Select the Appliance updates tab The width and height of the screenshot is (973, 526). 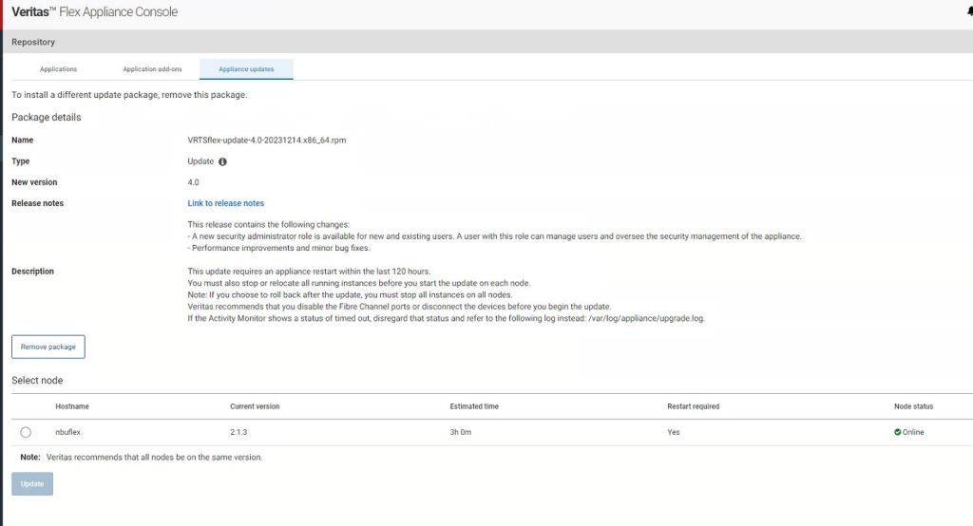246,69
